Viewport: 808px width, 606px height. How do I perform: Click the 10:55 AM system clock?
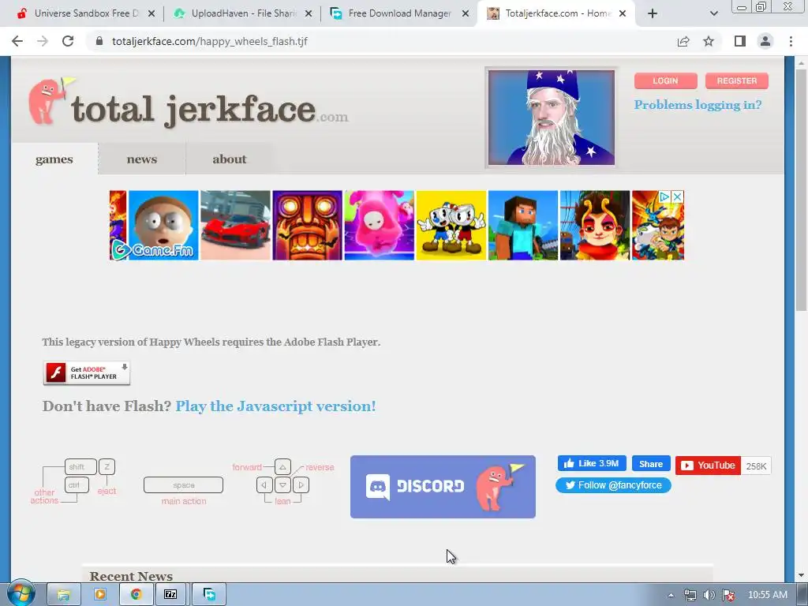pyautogui.click(x=767, y=595)
